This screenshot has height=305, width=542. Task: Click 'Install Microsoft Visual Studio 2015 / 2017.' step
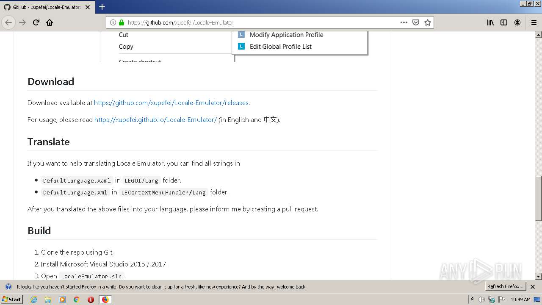(104, 264)
